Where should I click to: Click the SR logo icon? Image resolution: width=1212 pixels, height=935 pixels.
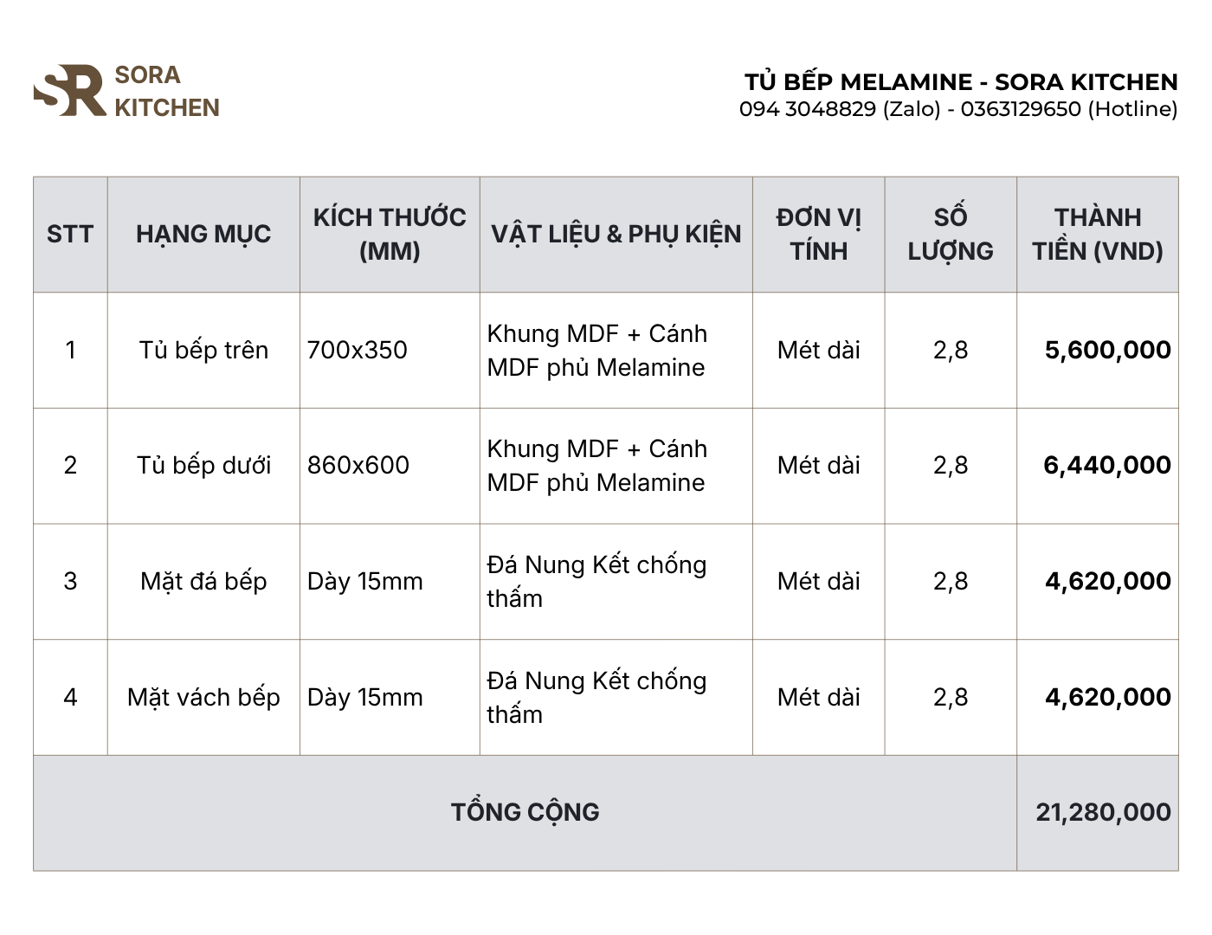[x=69, y=90]
